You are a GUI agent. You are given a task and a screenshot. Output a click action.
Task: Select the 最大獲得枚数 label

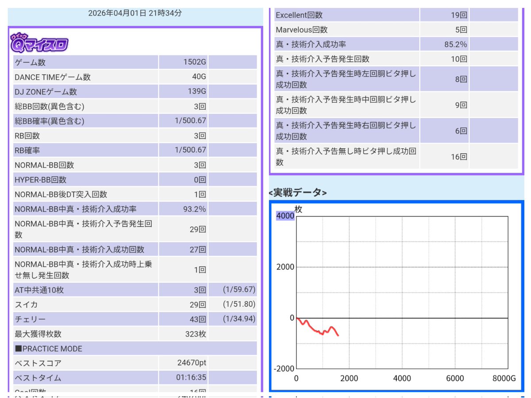click(38, 334)
